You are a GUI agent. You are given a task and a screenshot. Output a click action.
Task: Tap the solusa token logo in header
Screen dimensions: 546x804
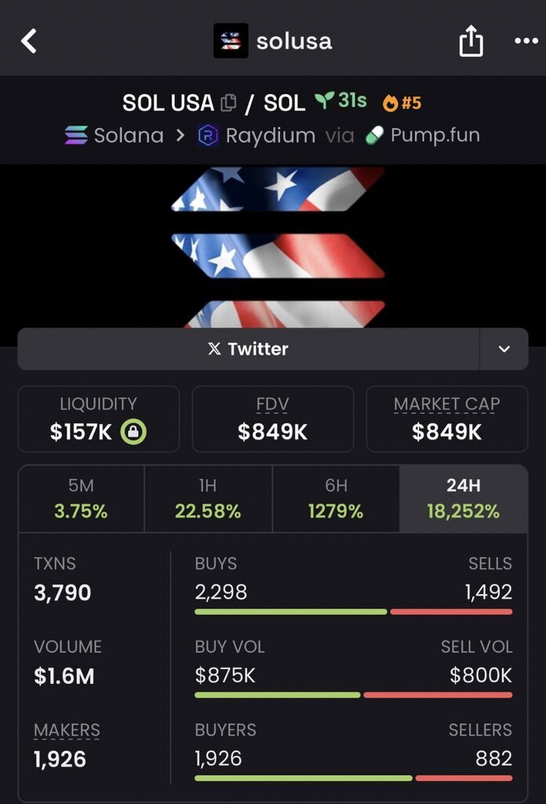[231, 41]
